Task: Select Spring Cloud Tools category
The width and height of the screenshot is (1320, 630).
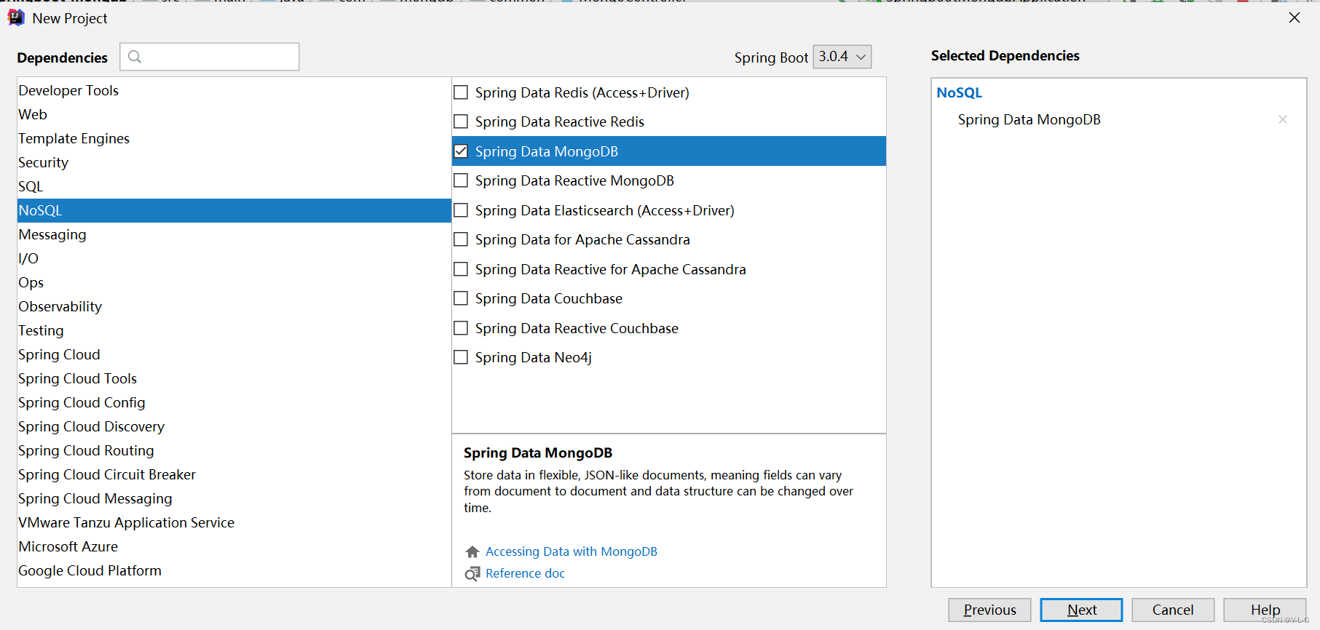Action: (234, 378)
